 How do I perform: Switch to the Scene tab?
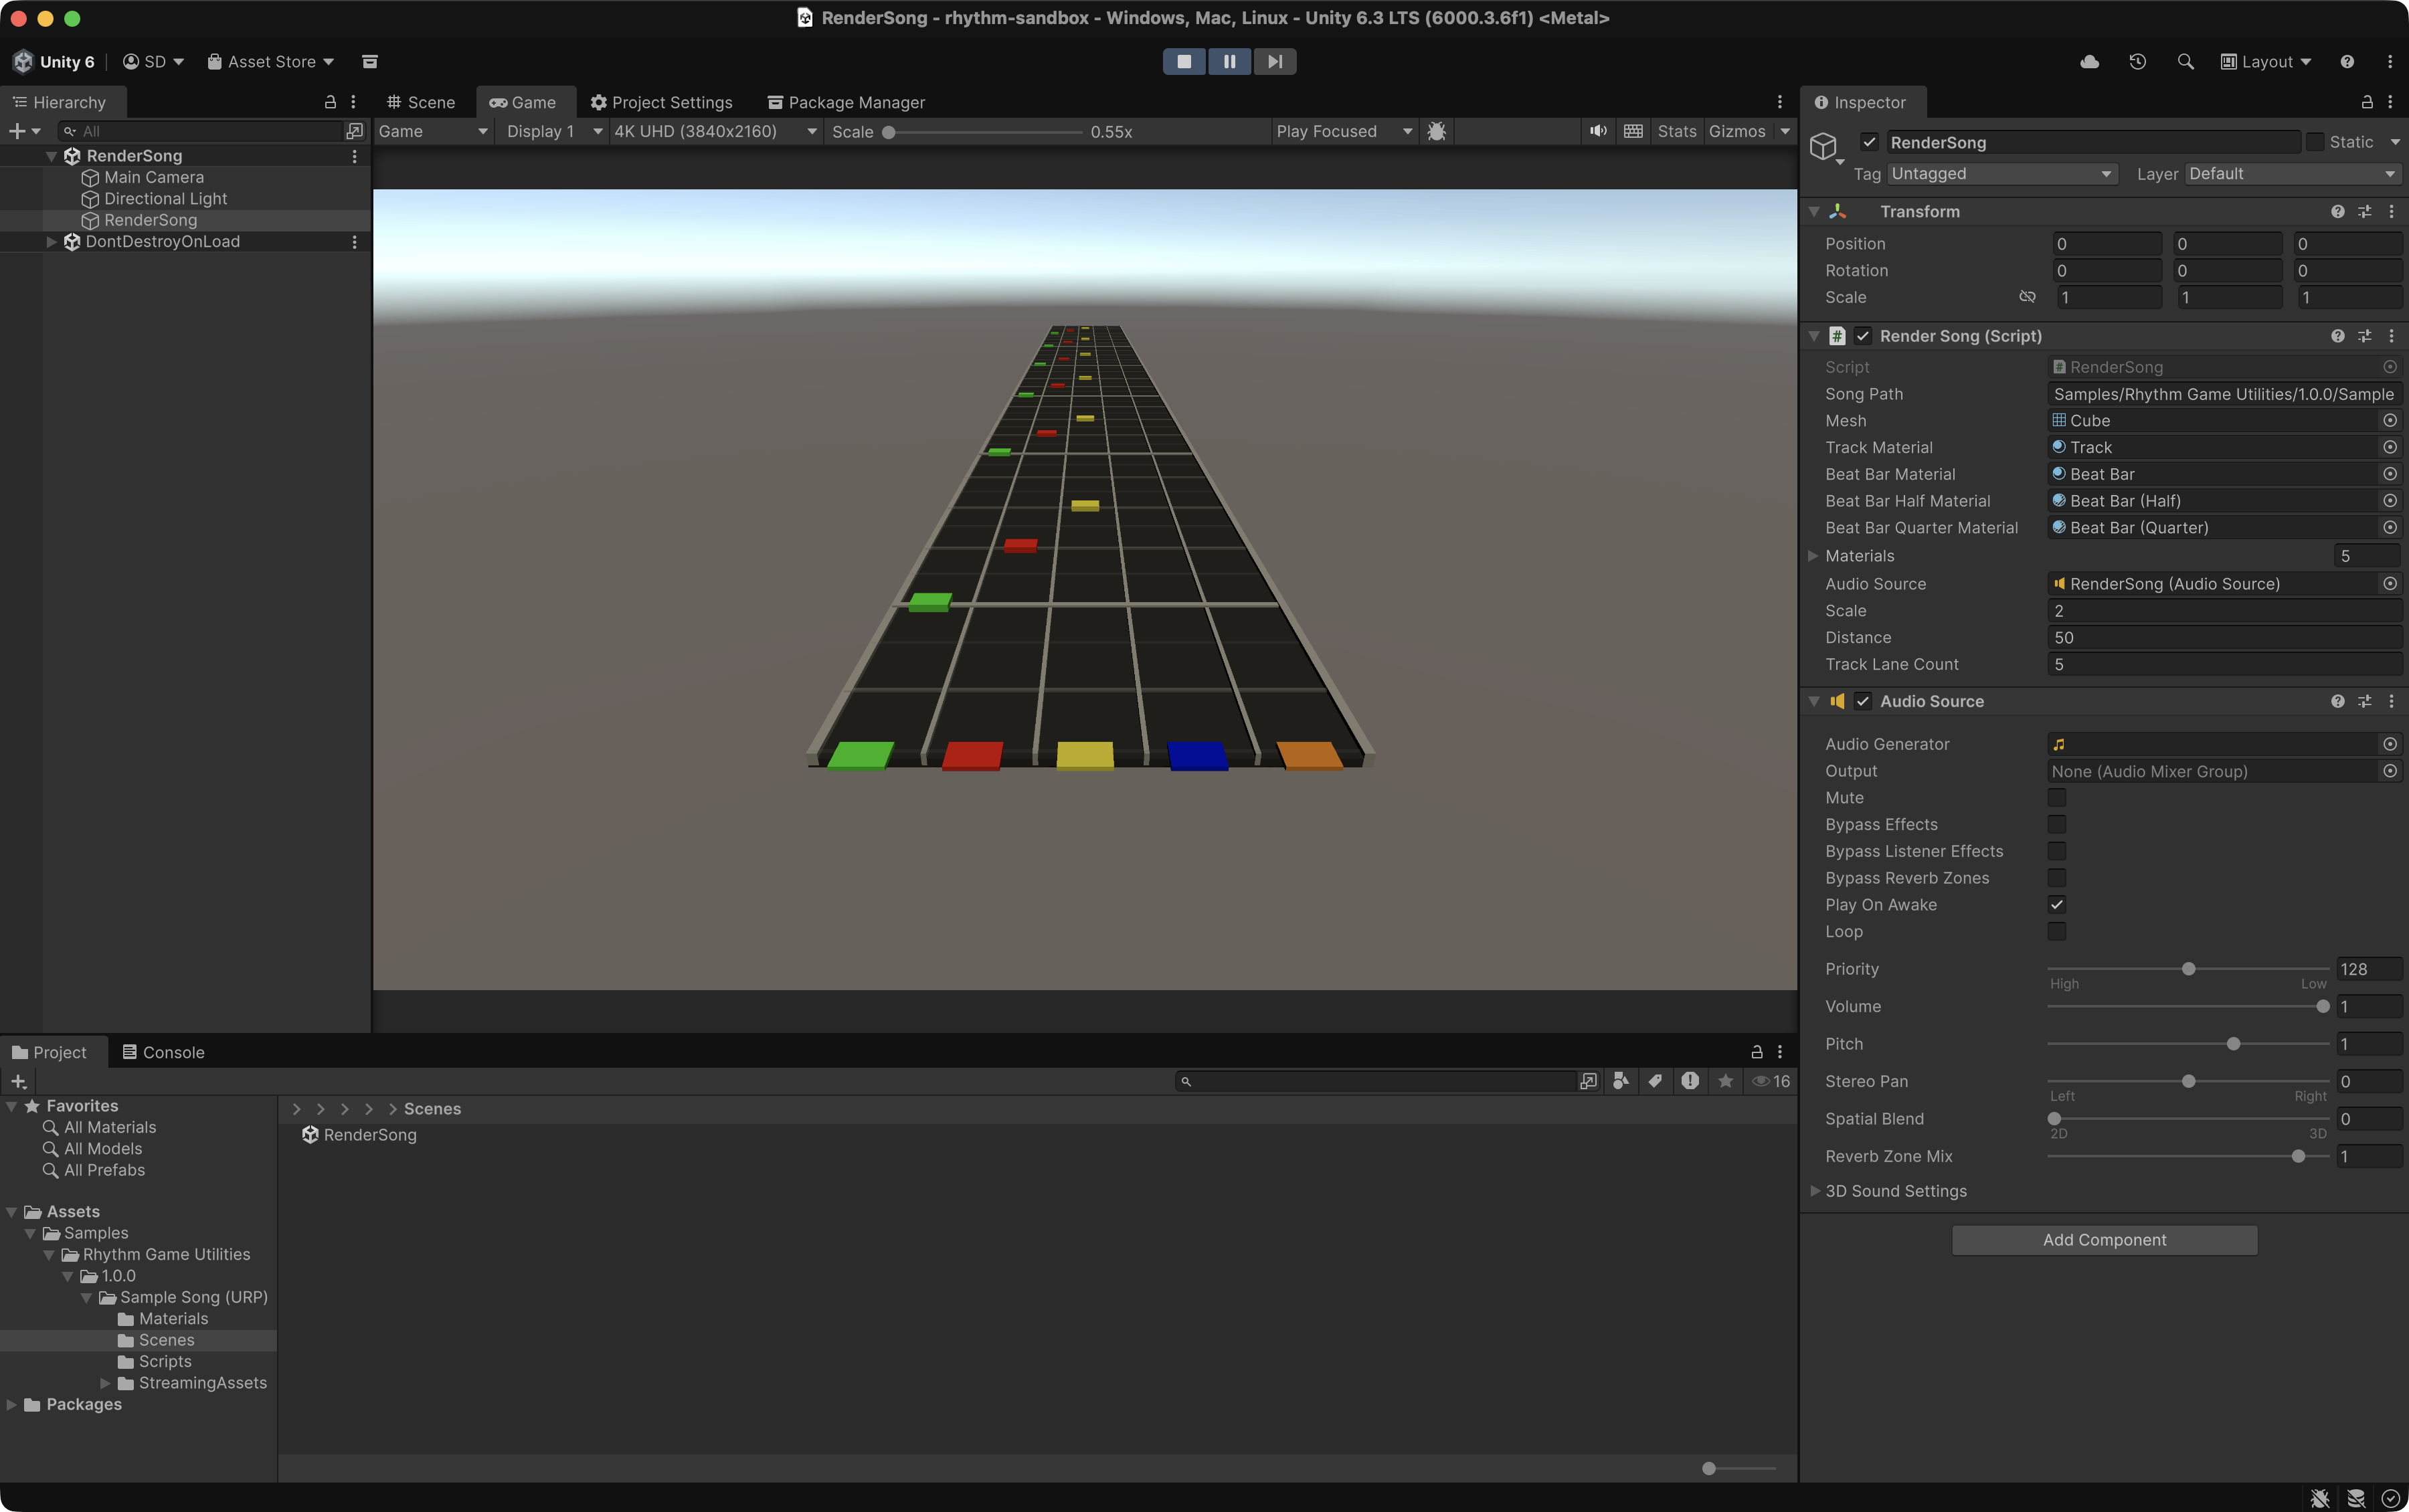click(421, 102)
